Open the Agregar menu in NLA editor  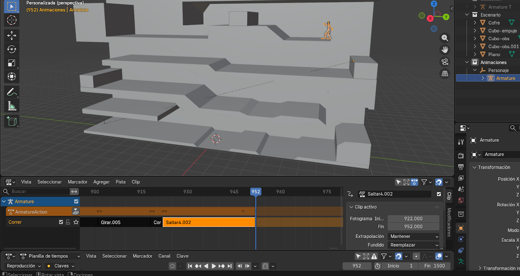(x=101, y=182)
